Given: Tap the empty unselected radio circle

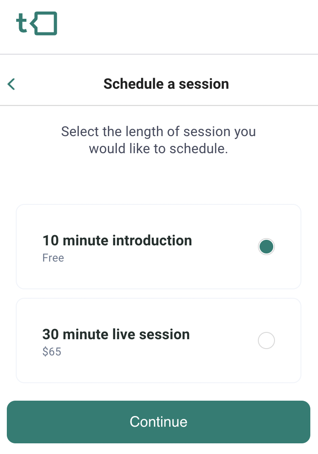Looking at the screenshot, I should pyautogui.click(x=266, y=340).
